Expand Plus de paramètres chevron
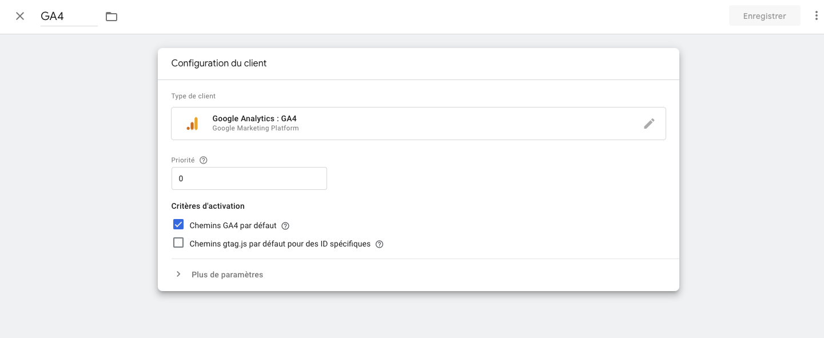 pos(178,275)
